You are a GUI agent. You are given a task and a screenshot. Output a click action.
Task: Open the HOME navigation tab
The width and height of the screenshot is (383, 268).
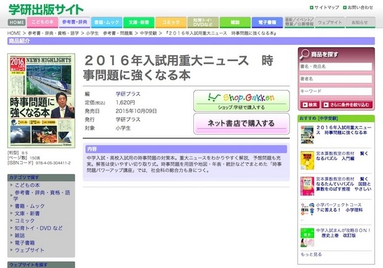tap(17, 22)
